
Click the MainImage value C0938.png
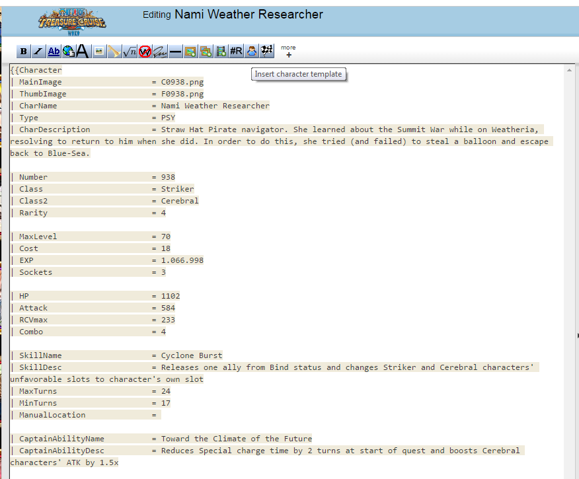182,82
